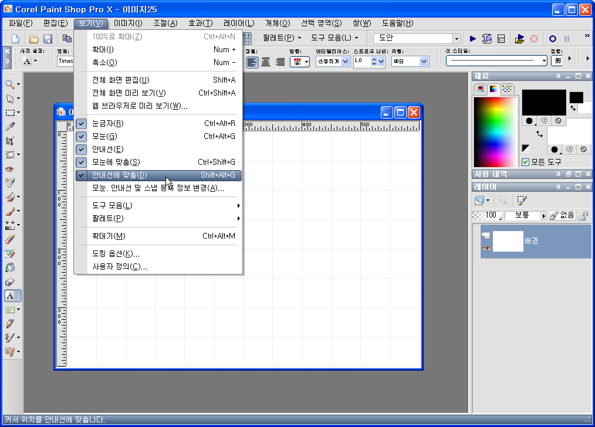Toggle the 모눈(G) grid option
Screen dimensions: 595x427
click(x=158, y=136)
